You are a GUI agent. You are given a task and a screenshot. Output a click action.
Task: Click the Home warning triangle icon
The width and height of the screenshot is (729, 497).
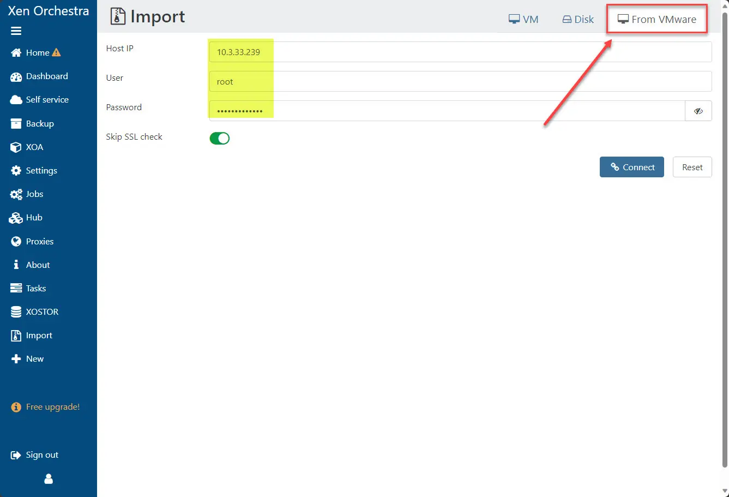click(56, 52)
